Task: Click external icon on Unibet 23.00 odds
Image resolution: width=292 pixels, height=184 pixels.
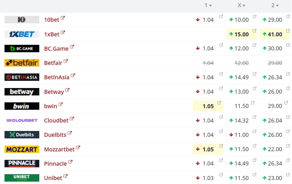Action: tap(288, 174)
